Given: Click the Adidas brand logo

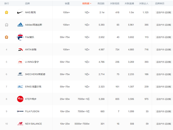Looking at the screenshot, I should (x=20, y=25).
